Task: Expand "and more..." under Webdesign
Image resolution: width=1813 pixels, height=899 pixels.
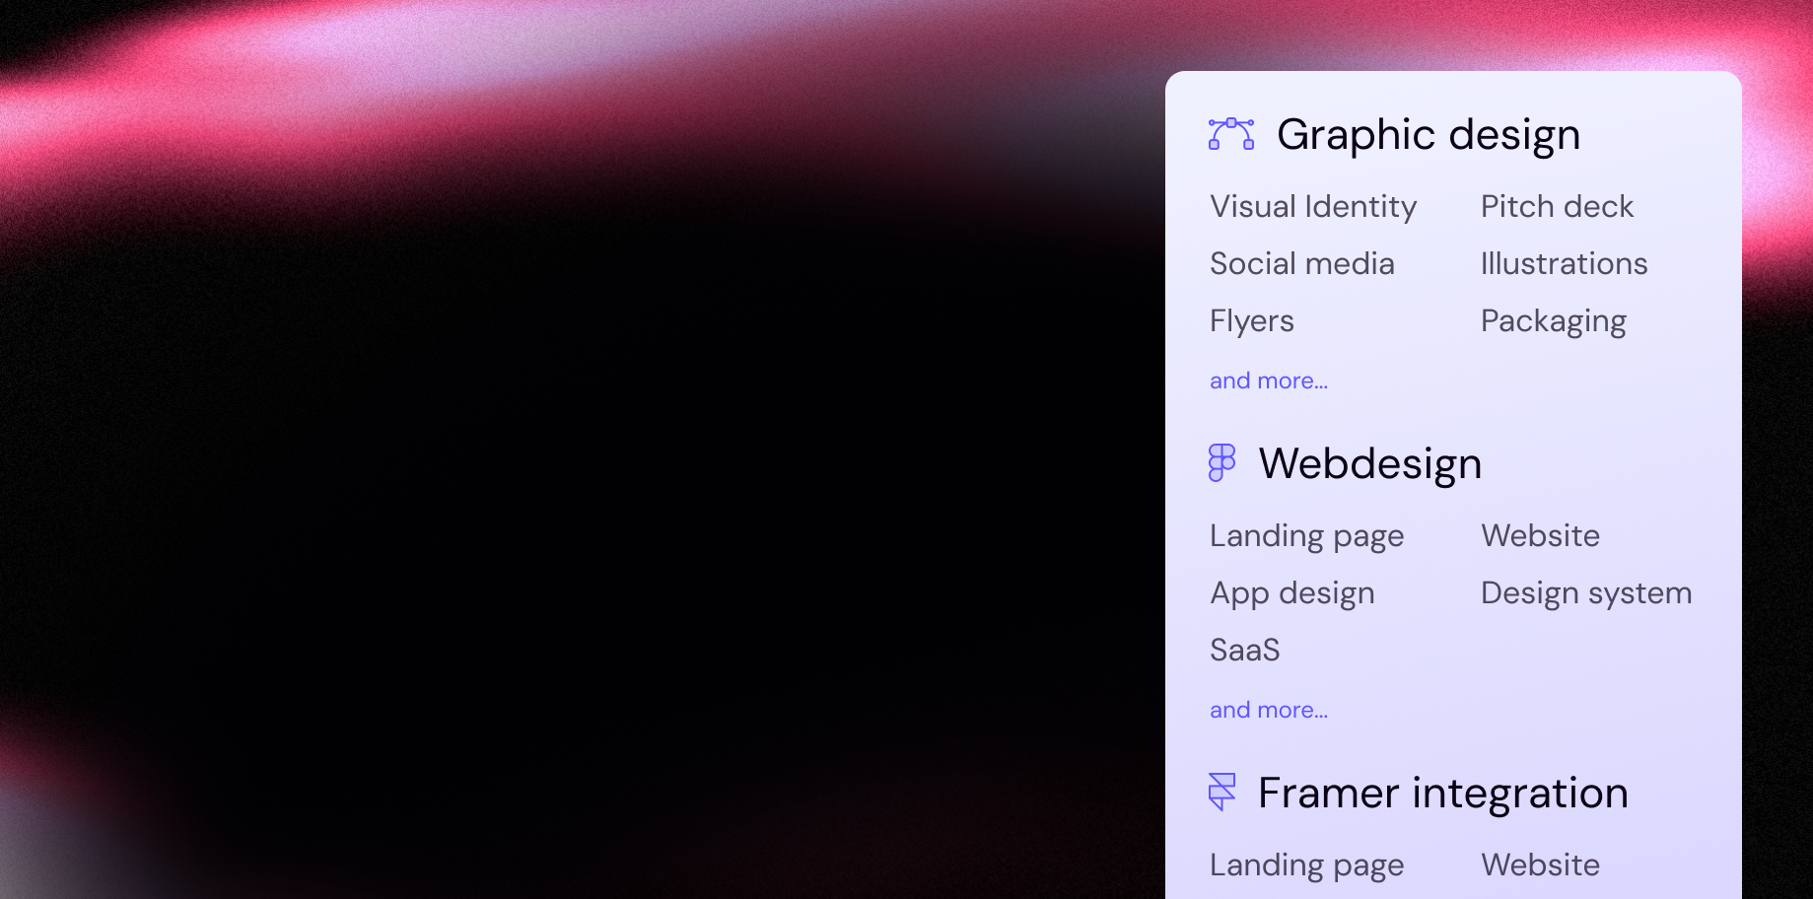Action: coord(1268,711)
